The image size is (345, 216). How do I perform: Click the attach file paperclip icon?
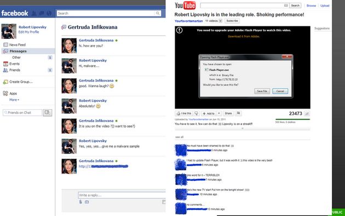pos(81,202)
